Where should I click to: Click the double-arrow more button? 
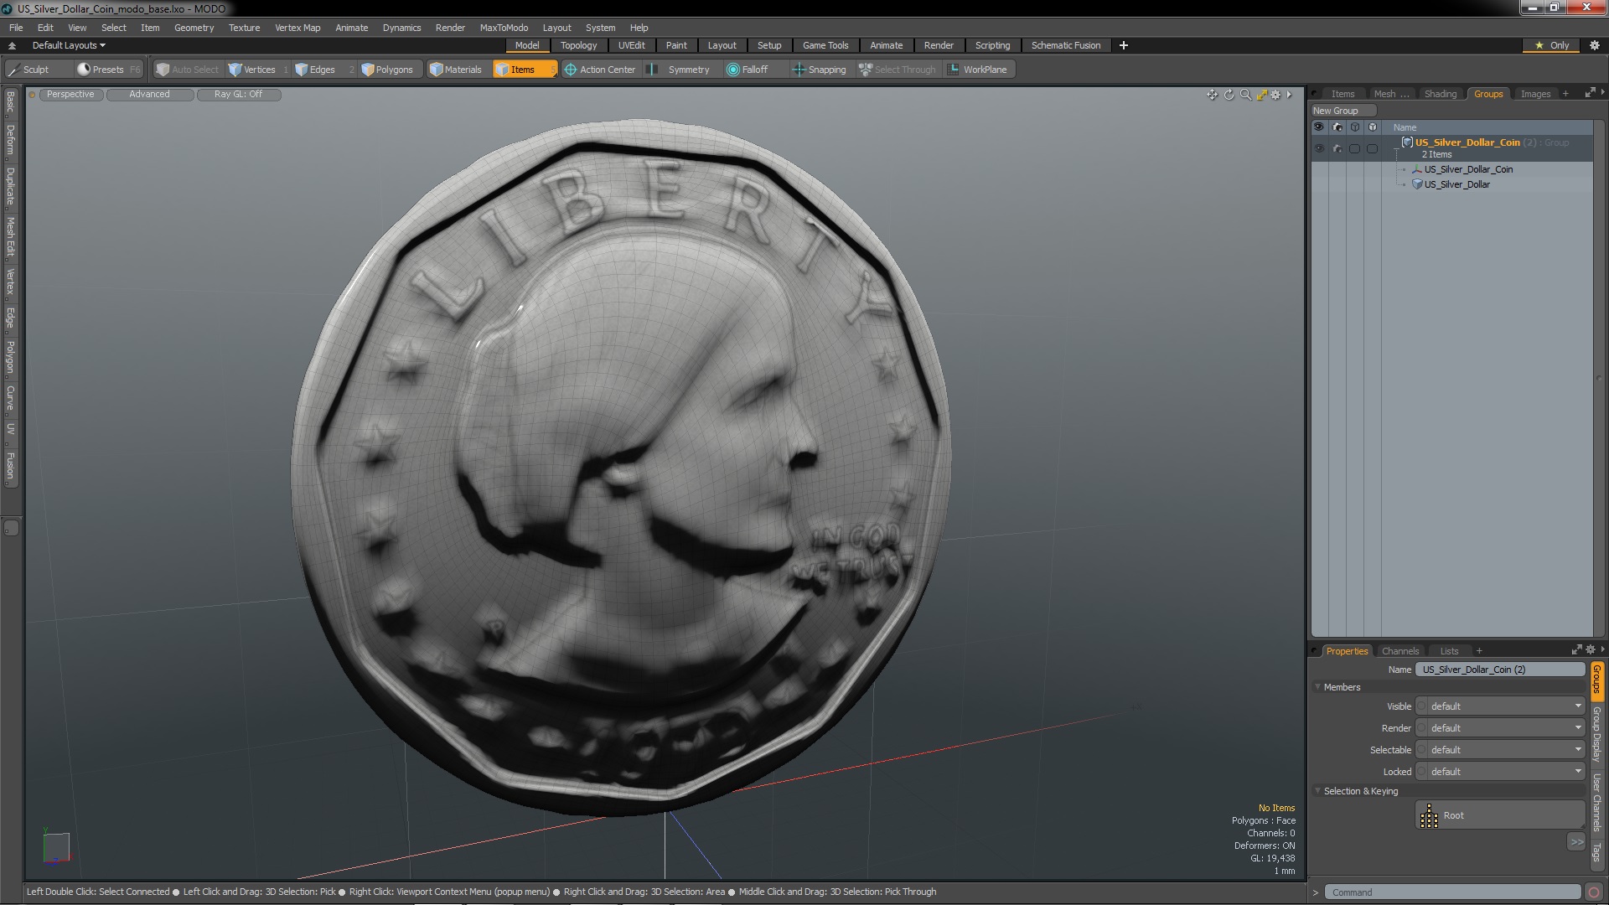[x=1576, y=842]
